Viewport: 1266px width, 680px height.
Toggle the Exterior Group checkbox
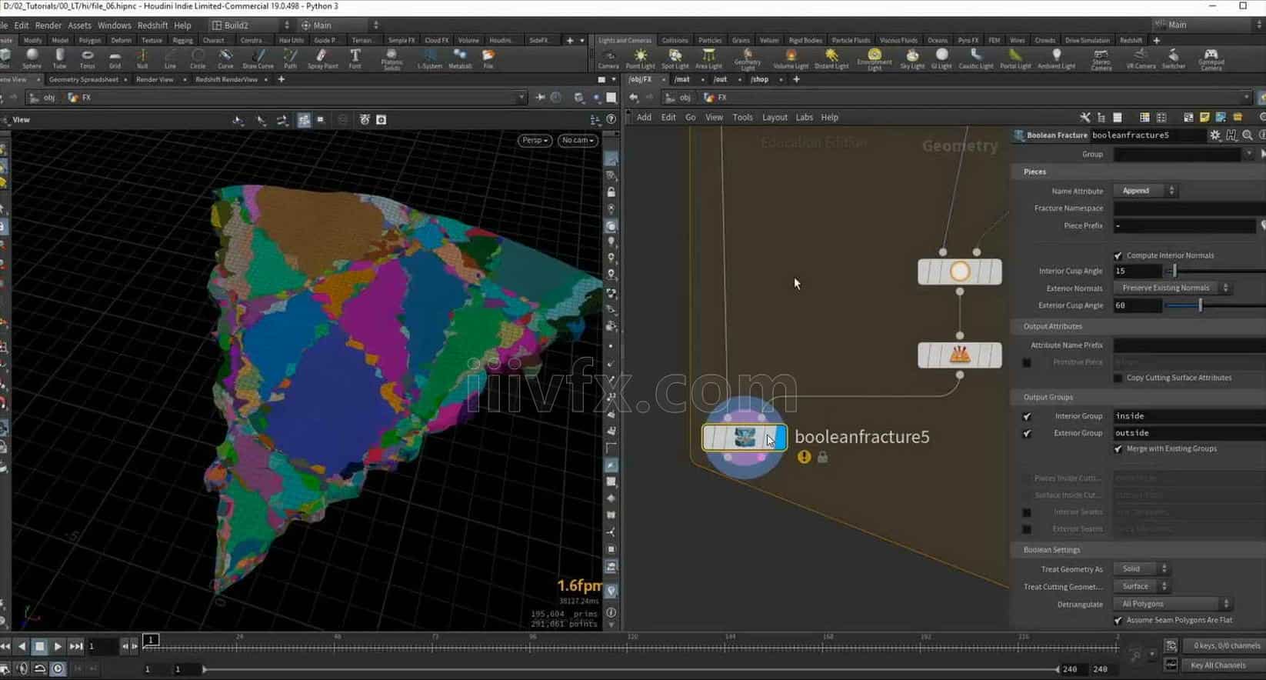pos(1027,433)
